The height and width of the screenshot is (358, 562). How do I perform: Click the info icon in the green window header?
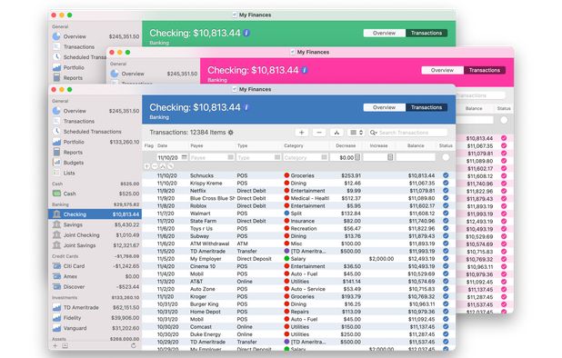pyautogui.click(x=246, y=33)
